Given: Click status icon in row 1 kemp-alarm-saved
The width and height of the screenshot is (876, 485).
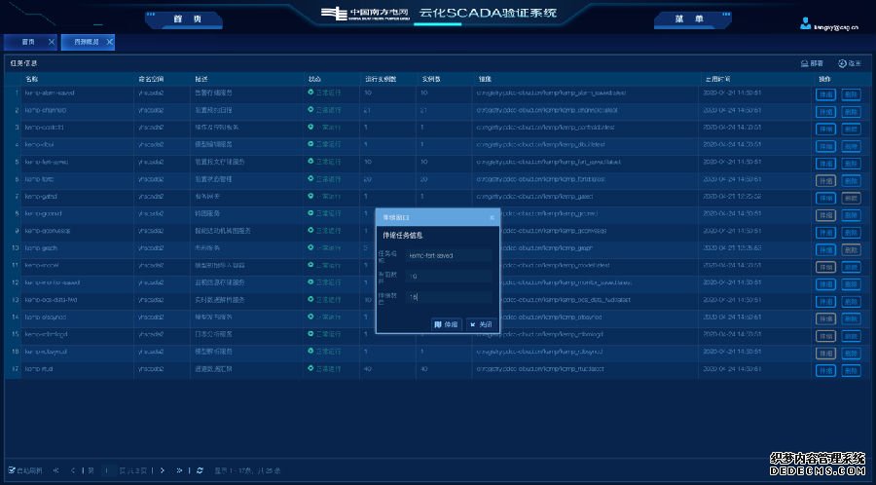Looking at the screenshot, I should pos(310,93).
